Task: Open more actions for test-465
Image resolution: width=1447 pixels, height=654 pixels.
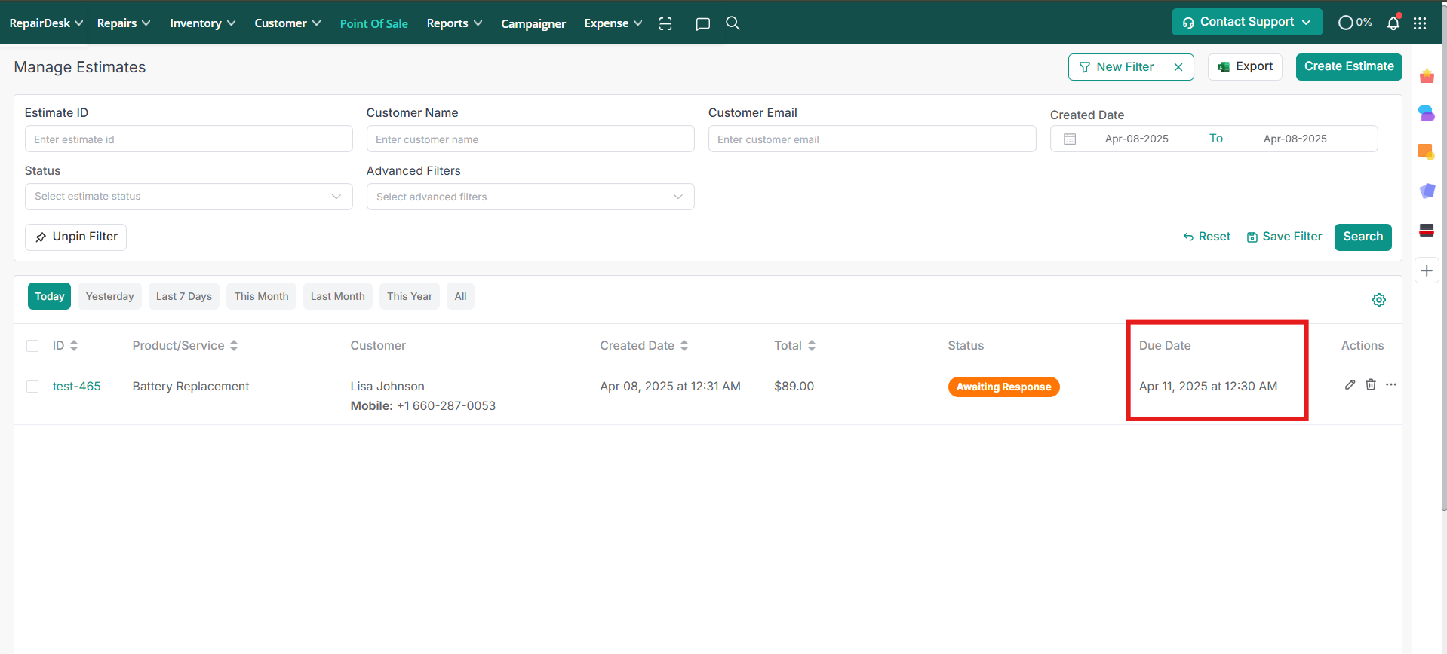Action: click(1391, 385)
